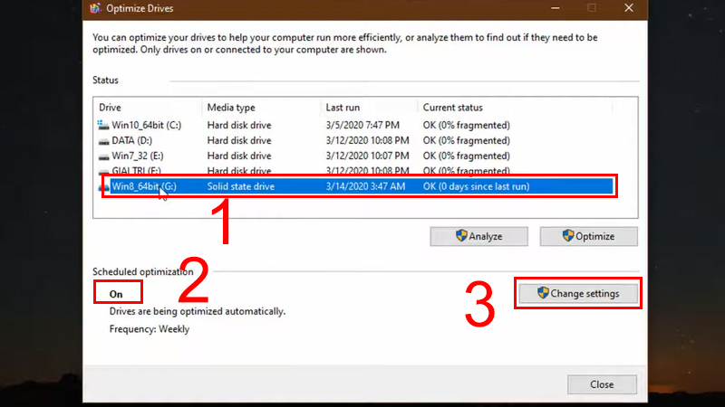Click the Win7_32 (E:) drive icon
This screenshot has width=725, height=407.
pos(103,156)
